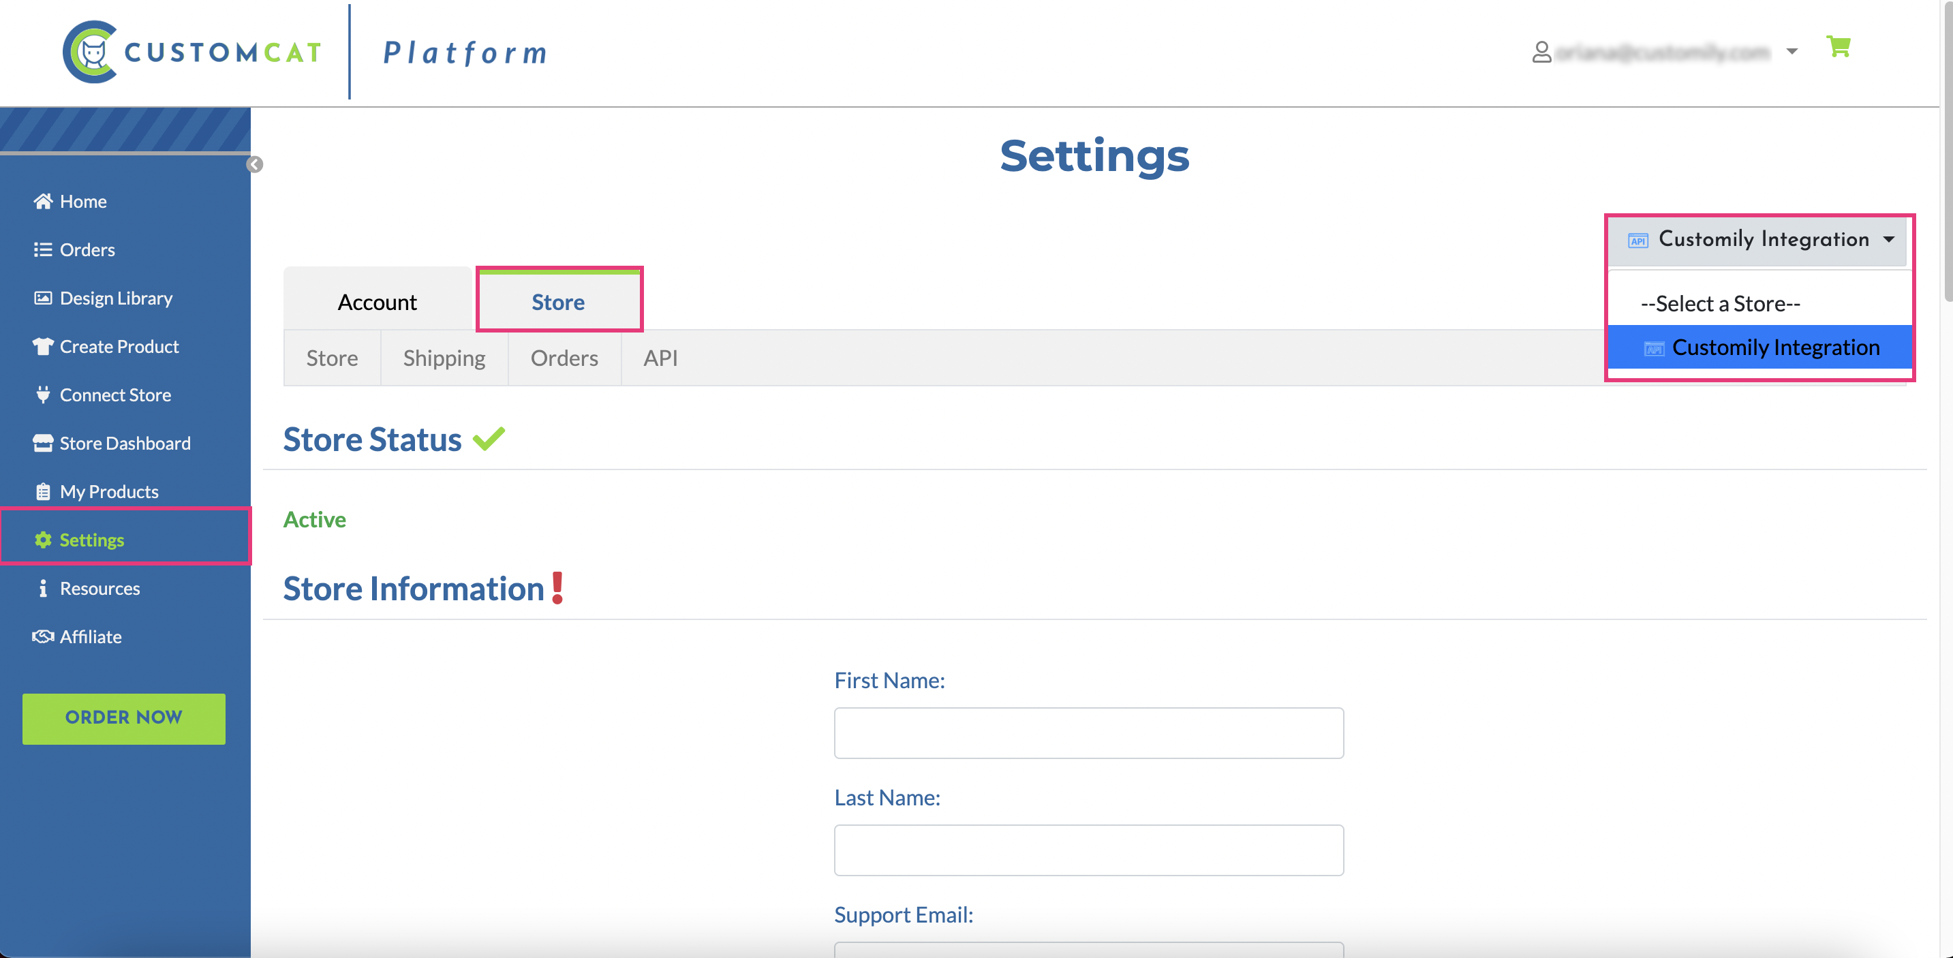Click into the Last Name field
This screenshot has width=1953, height=958.
click(1088, 850)
